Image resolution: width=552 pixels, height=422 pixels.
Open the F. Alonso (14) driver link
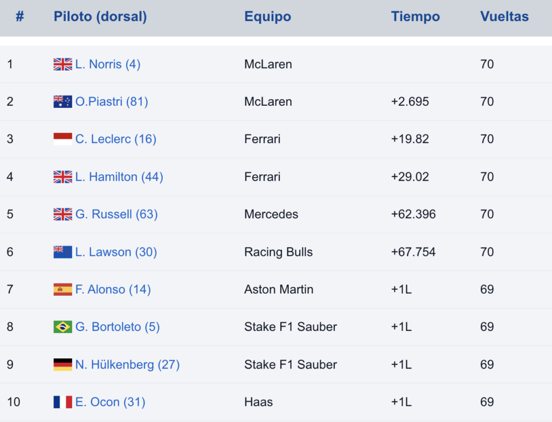point(113,289)
